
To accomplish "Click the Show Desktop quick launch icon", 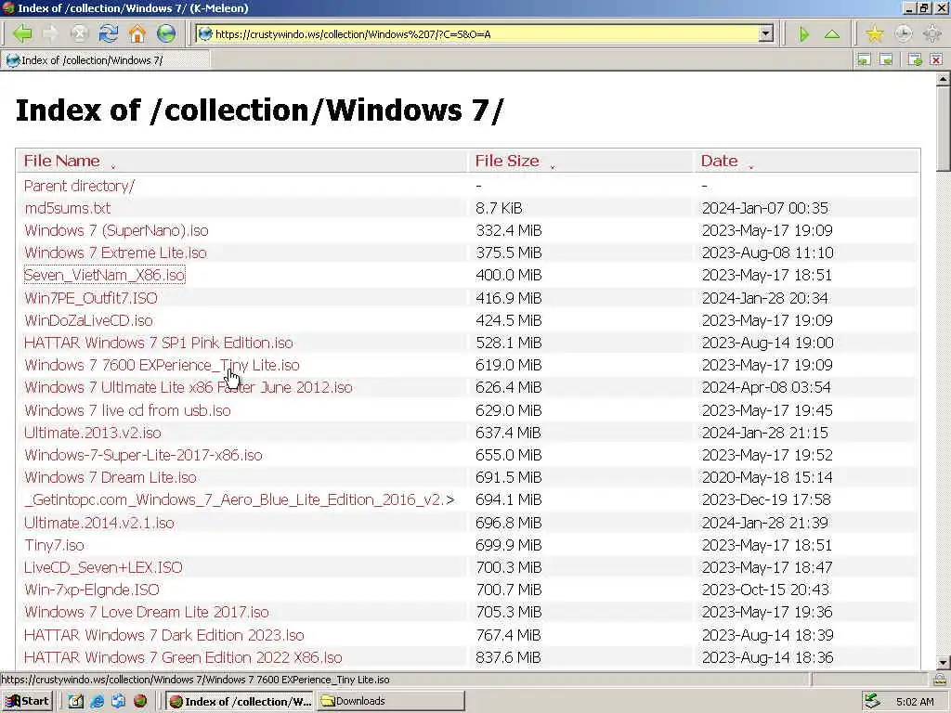I will [75, 702].
